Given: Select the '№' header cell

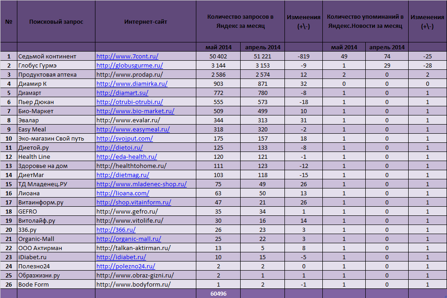Looking at the screenshot, I should (x=9, y=21).
